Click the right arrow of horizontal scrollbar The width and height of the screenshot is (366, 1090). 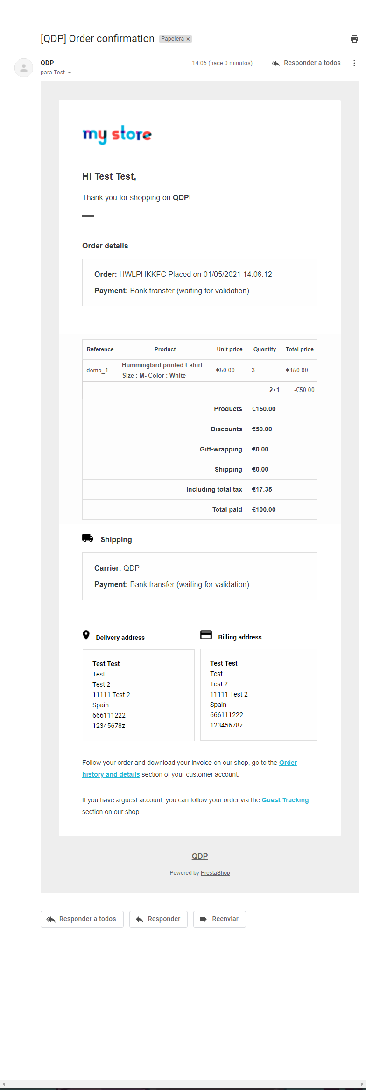coord(362,1084)
